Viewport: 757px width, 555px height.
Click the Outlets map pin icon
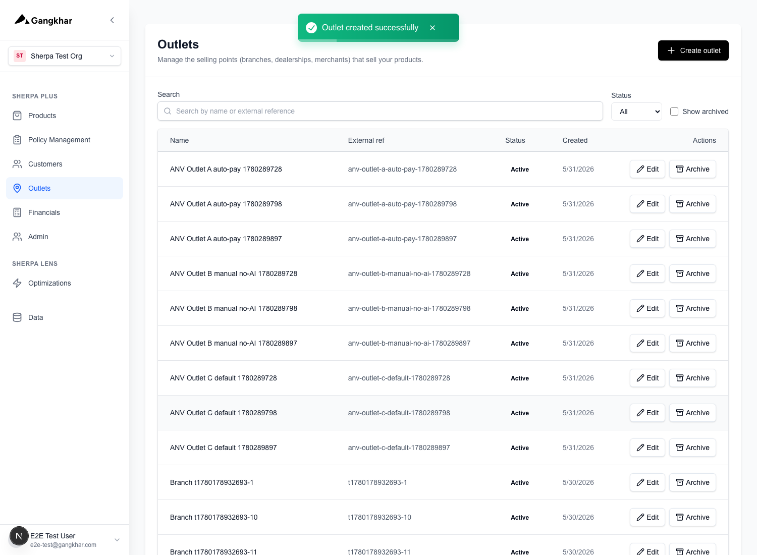pyautogui.click(x=17, y=188)
